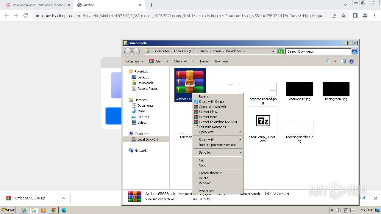Screen dimensions: 381x214
Task: Click E-mail toolbar button
Action: [204, 61]
